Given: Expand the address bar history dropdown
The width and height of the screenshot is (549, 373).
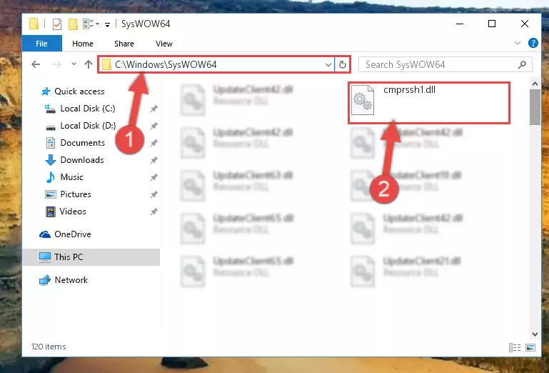Looking at the screenshot, I should (x=328, y=64).
